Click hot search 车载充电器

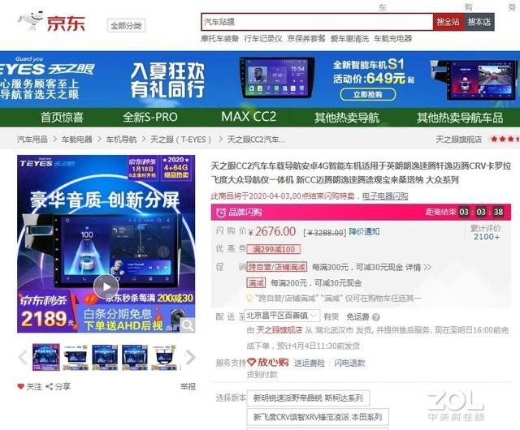click(x=392, y=39)
